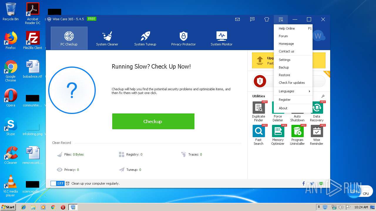
Task: Open the Facebook share icon
Action: 304,183
